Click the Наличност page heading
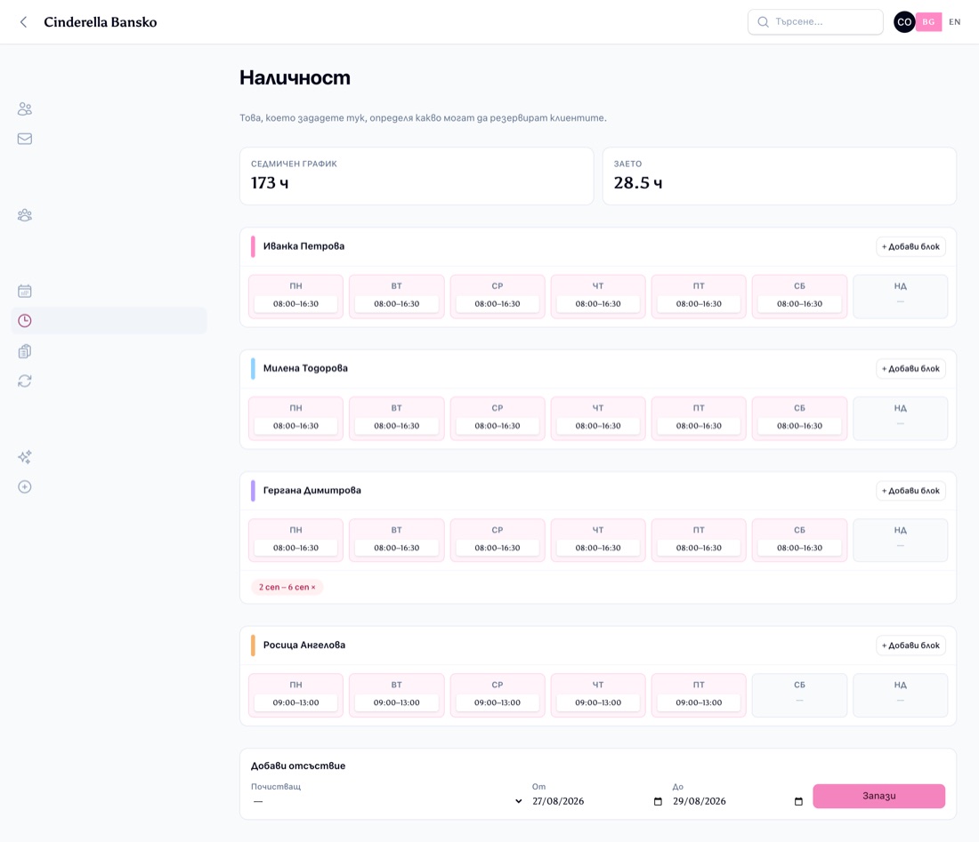The image size is (979, 842). (x=295, y=77)
